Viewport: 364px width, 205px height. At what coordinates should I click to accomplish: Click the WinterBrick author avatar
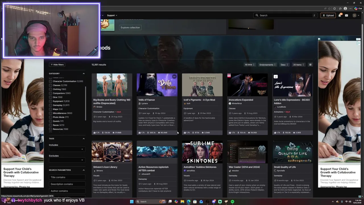[x=230, y=103]
